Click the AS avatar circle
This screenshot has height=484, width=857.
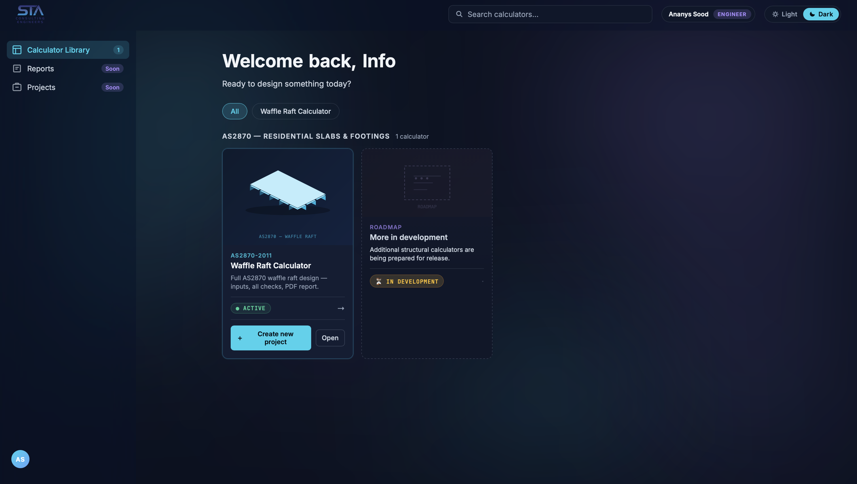(20, 459)
